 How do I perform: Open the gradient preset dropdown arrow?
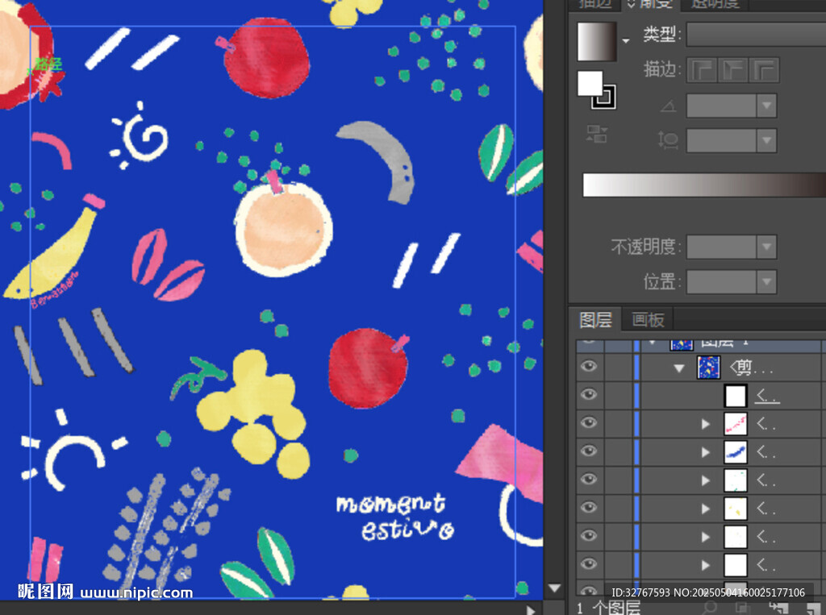pyautogui.click(x=625, y=40)
